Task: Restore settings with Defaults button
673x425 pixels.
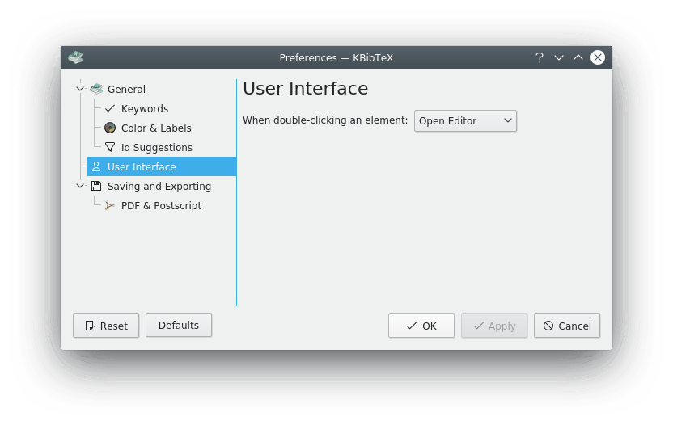Action: (179, 326)
